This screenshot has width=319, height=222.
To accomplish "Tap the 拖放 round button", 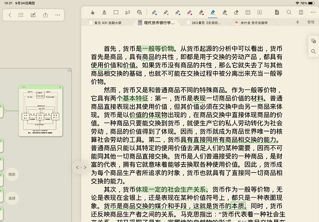I will pos(12,174).
